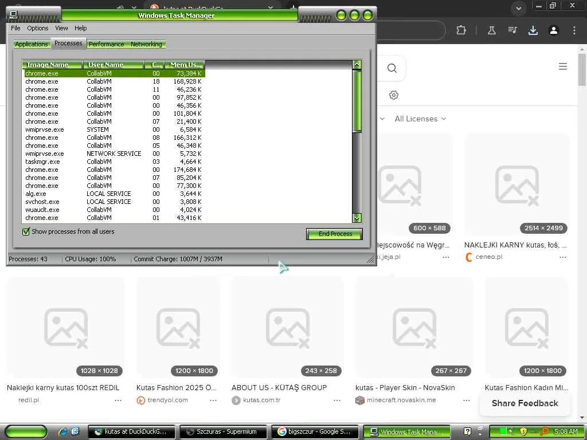Switch to bigszczur - Google taskbar window

pos(315,432)
